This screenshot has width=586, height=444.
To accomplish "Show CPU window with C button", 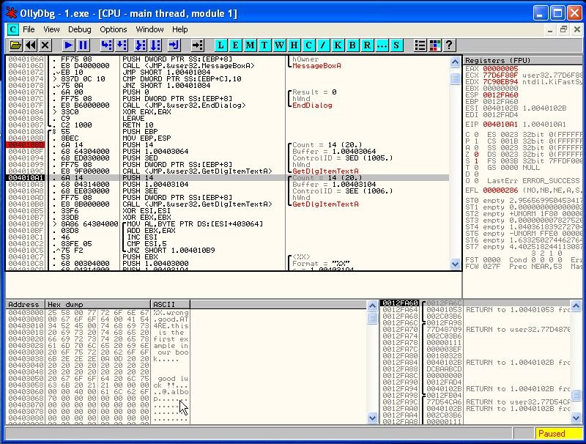I will point(308,45).
